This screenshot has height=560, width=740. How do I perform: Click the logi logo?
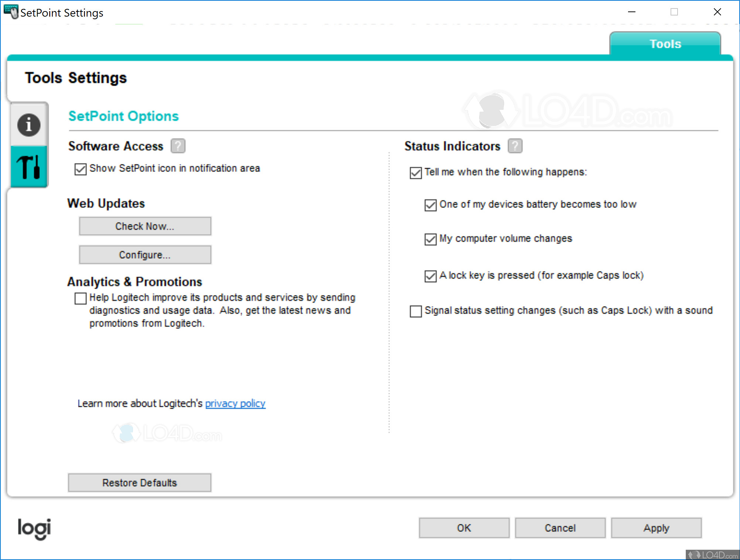click(x=34, y=529)
